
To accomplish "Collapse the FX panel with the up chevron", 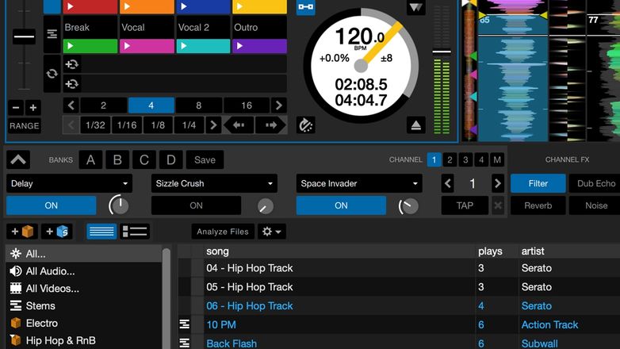I will tap(18, 160).
